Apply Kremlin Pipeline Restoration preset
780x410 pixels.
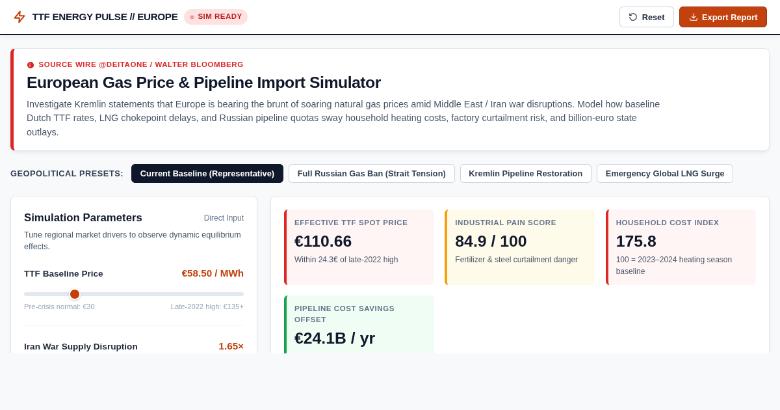526,173
